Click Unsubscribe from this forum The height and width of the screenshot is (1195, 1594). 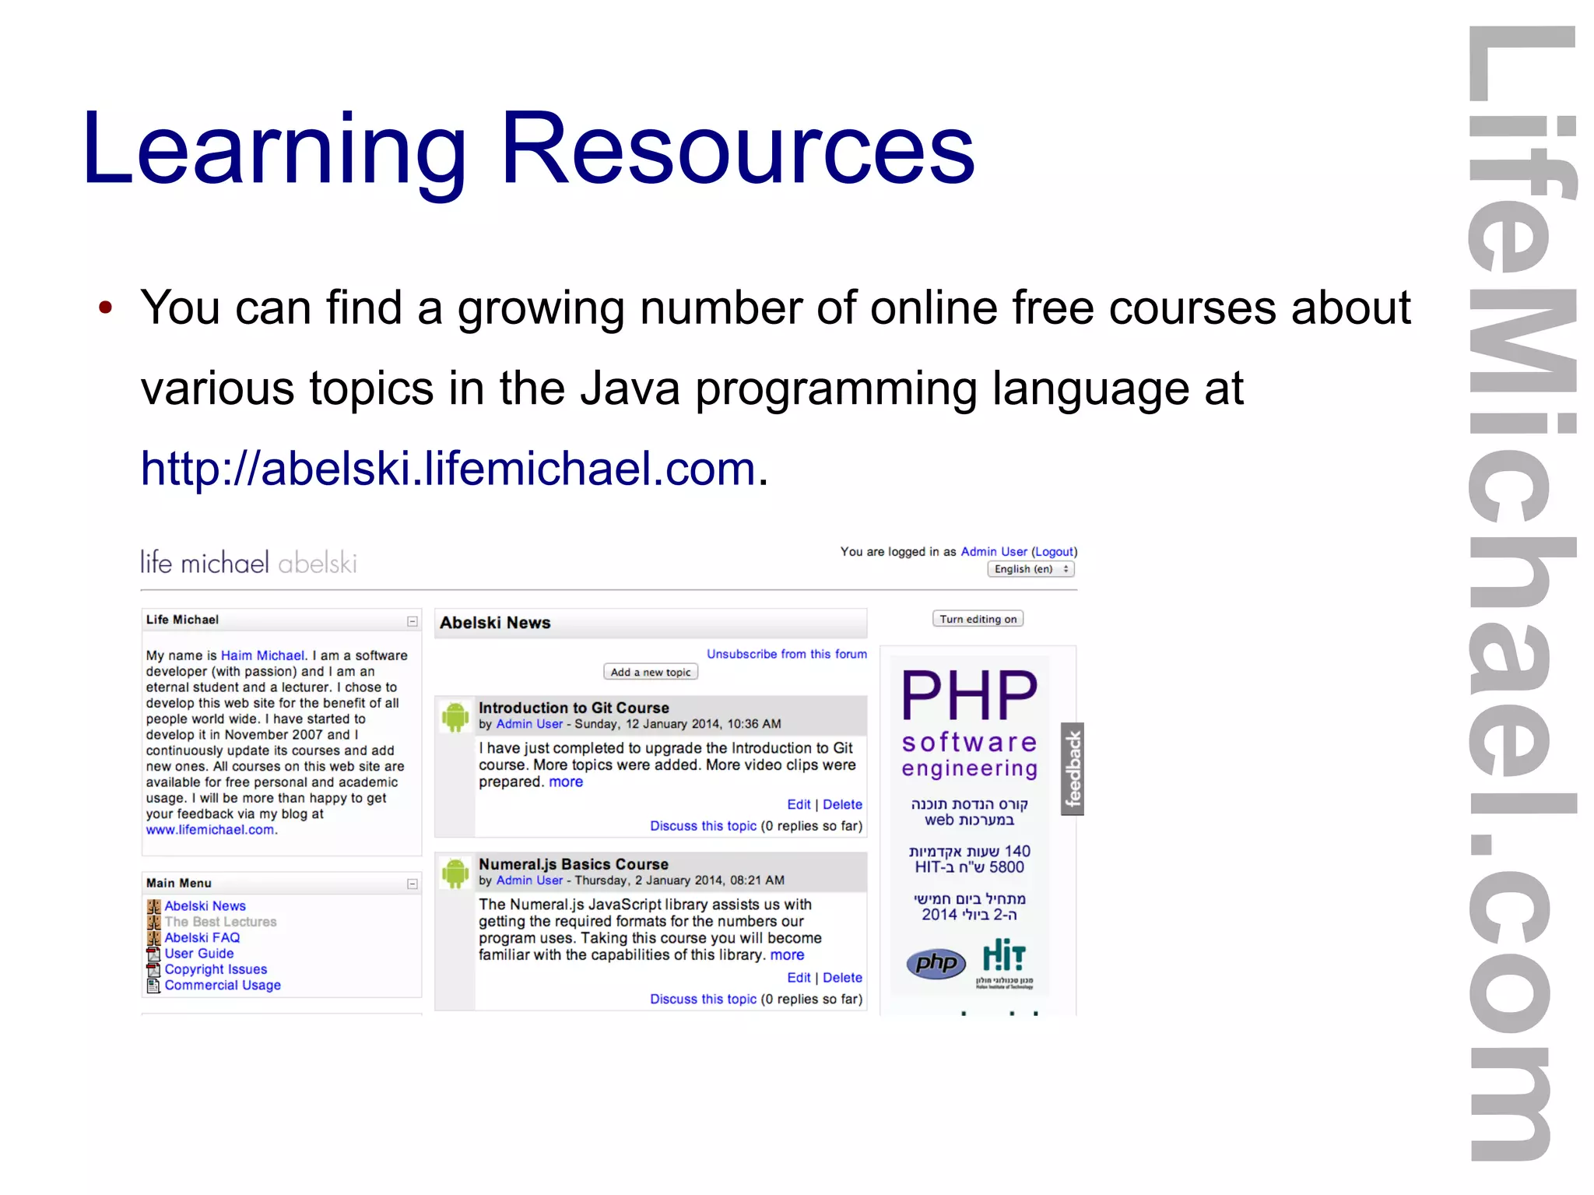coord(786,654)
